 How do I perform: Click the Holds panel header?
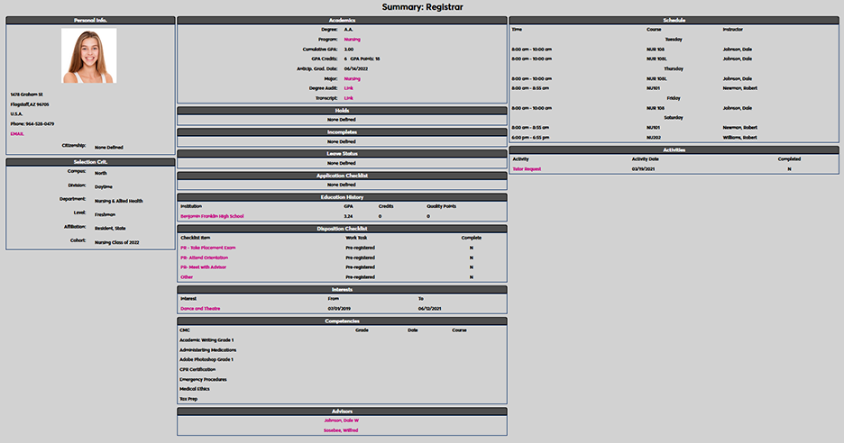tap(342, 110)
